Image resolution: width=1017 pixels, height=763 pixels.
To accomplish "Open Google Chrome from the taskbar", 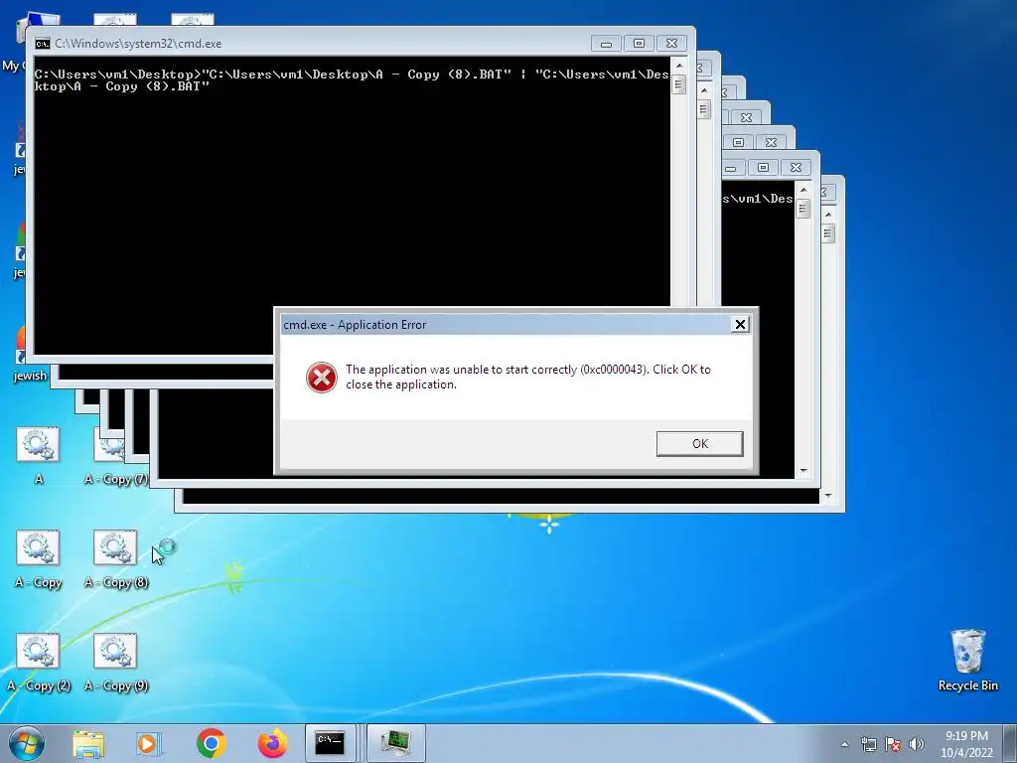I will pos(211,743).
